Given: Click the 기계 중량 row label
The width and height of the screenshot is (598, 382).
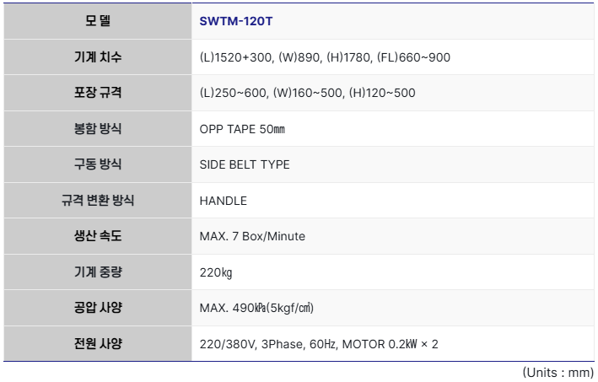Looking at the screenshot, I should [98, 272].
